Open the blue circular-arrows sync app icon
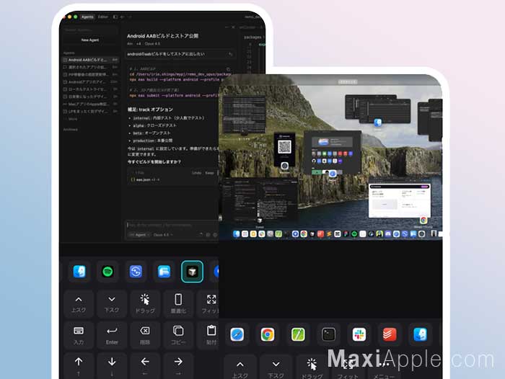Viewport: 505px width, 379px height. click(136, 272)
